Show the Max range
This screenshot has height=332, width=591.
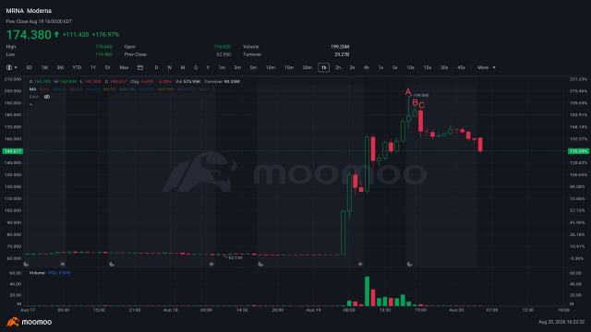click(x=124, y=67)
